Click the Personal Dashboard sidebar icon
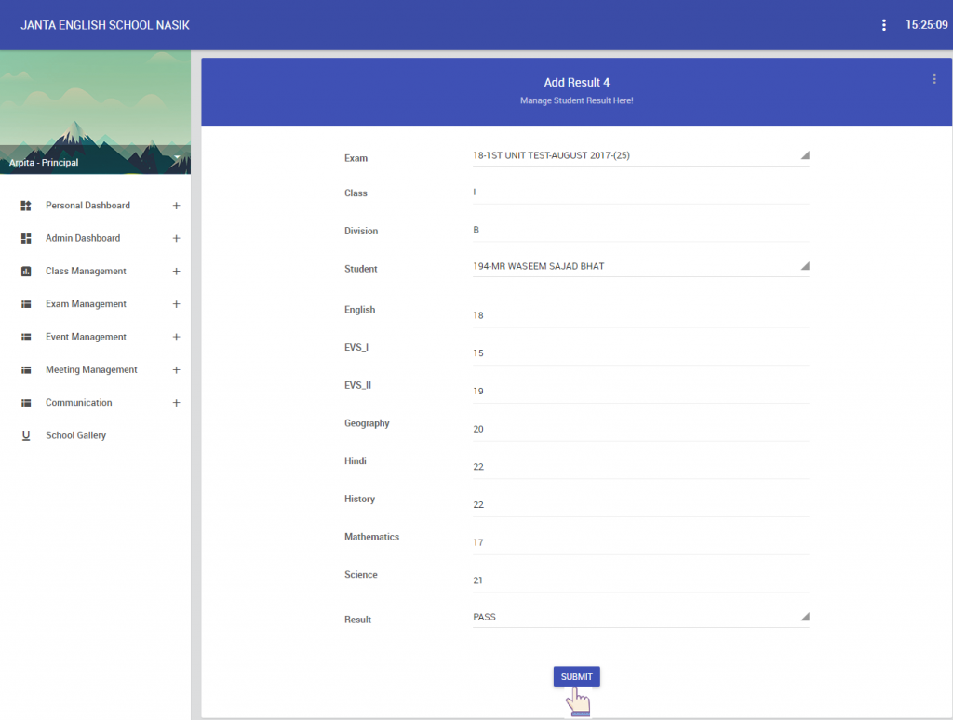This screenshot has height=720, width=953. click(x=26, y=206)
